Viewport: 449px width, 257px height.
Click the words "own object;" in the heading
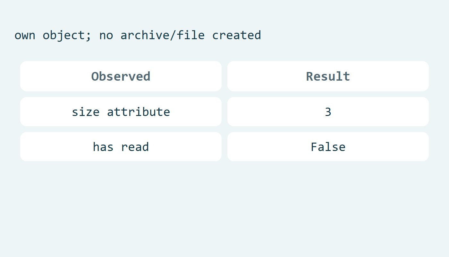point(53,36)
